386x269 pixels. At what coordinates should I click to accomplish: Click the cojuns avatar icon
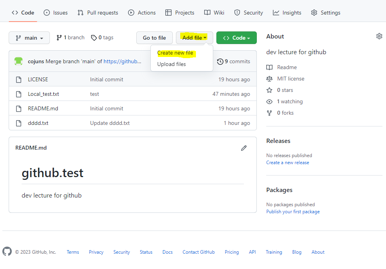18,61
